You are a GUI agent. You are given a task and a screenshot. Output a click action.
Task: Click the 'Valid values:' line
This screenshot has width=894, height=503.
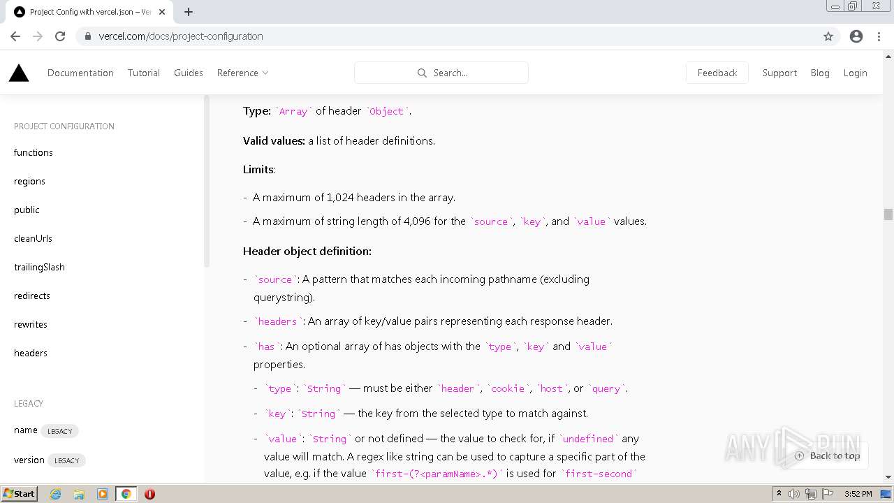coord(339,140)
